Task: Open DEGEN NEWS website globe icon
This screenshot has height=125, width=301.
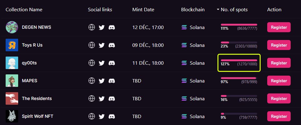Action: point(92,27)
